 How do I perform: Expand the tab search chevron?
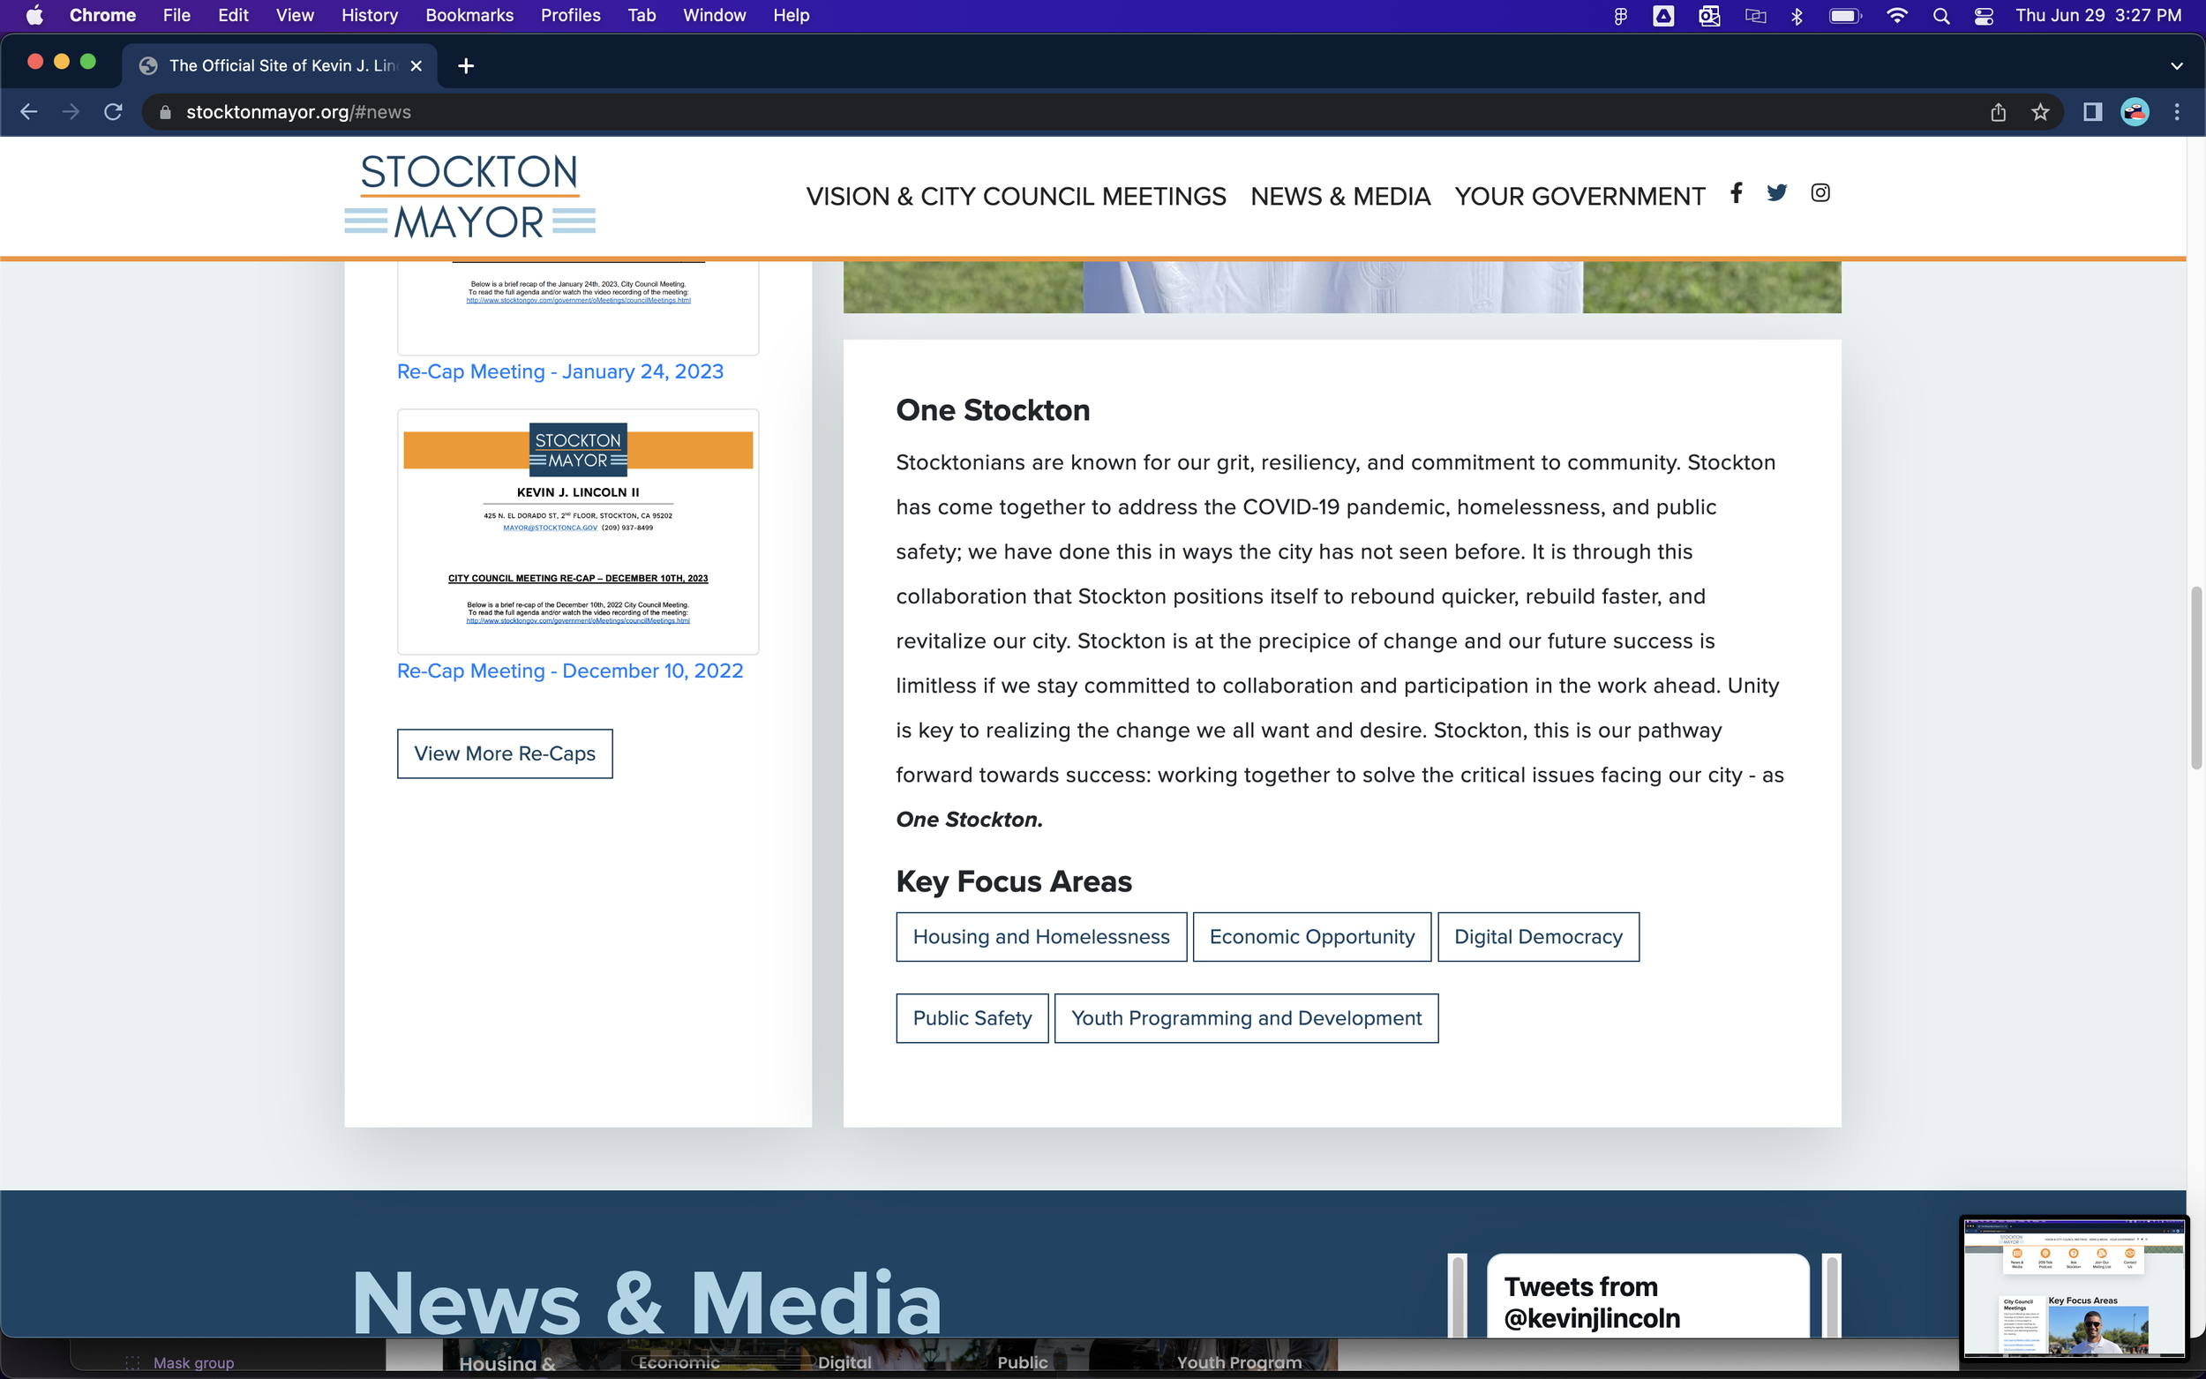[x=2176, y=65]
